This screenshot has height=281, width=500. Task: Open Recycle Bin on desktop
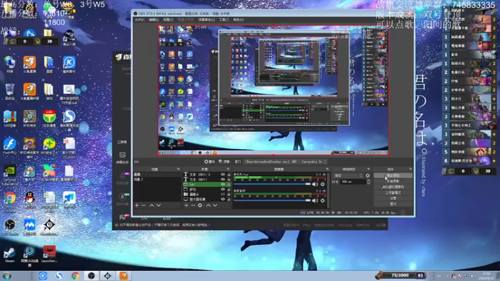click(x=9, y=91)
